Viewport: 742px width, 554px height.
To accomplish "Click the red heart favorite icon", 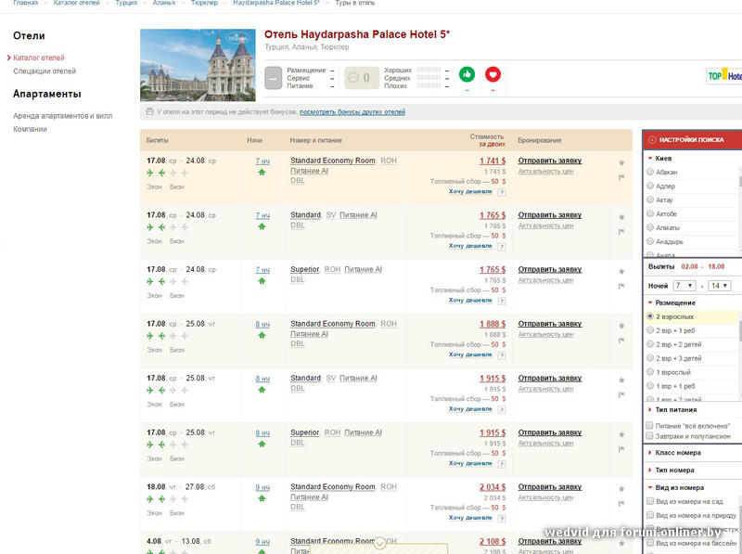I will (x=493, y=75).
